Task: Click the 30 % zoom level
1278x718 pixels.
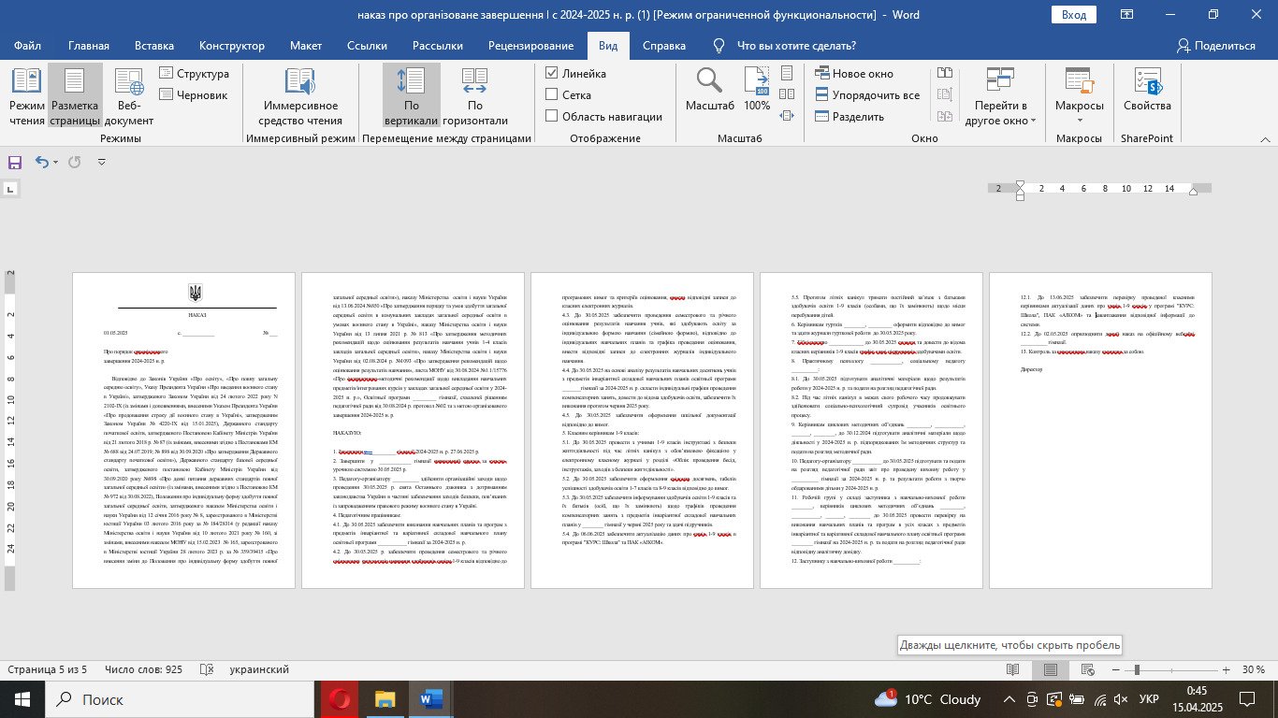Action: click(1252, 669)
